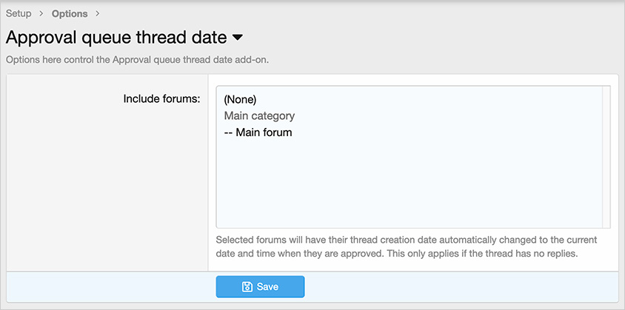Click the add-on description text below the title
Viewport: 625px width, 310px height.
click(137, 59)
